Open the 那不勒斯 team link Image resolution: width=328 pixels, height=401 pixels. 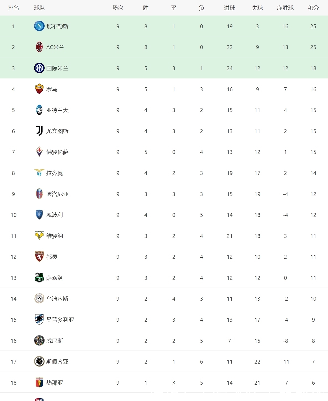tap(57, 26)
